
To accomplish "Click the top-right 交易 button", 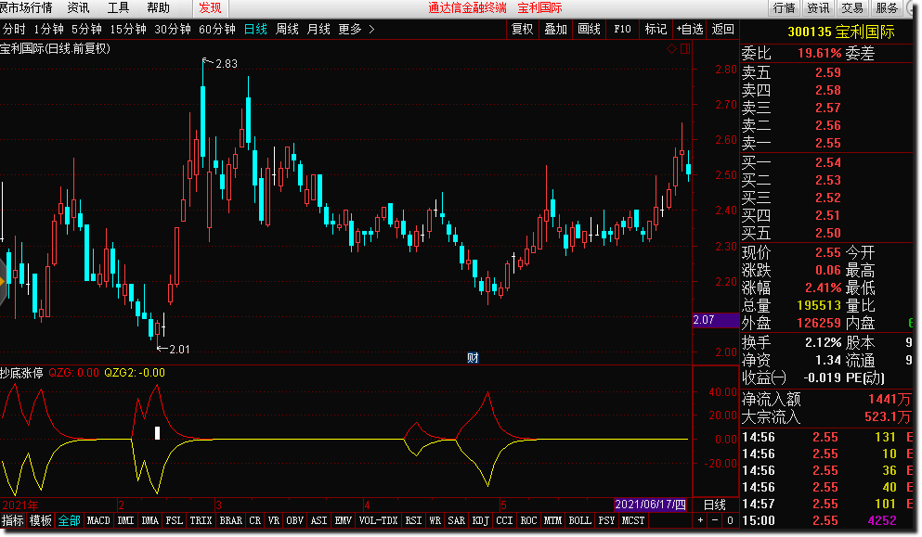I will (852, 8).
